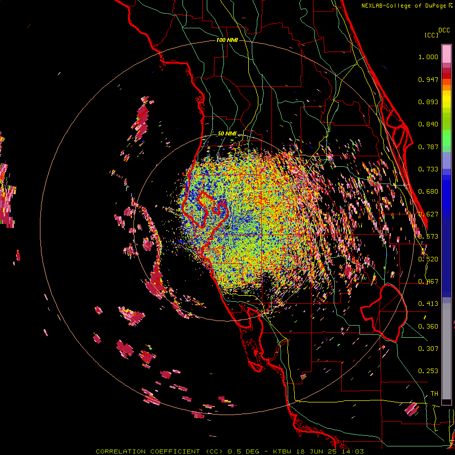Select the 0.360 scale value
455x455 pixels.
[428, 327]
